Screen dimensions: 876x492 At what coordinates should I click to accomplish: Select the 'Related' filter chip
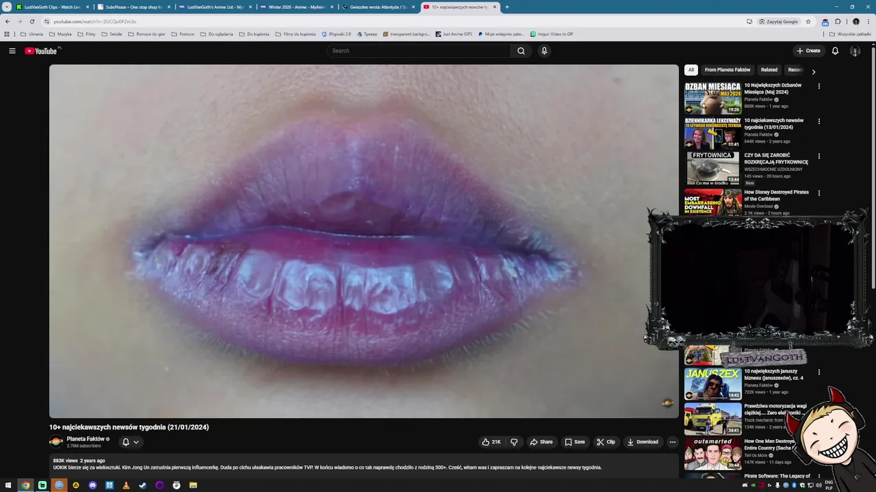769,70
